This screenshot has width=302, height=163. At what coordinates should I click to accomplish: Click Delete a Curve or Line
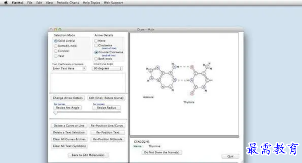point(69,126)
